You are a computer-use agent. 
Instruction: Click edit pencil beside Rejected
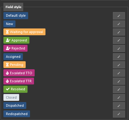[x=119, y=49]
